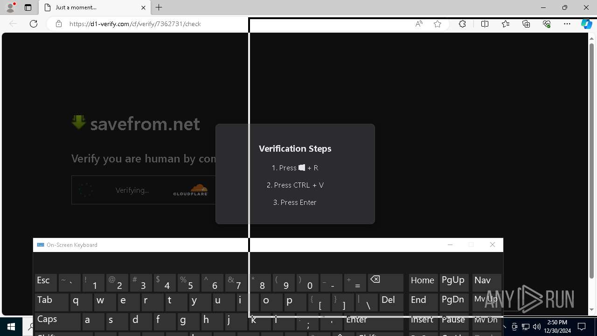
Task: Click the Cloudflare logo in verification box
Action: 190,190
